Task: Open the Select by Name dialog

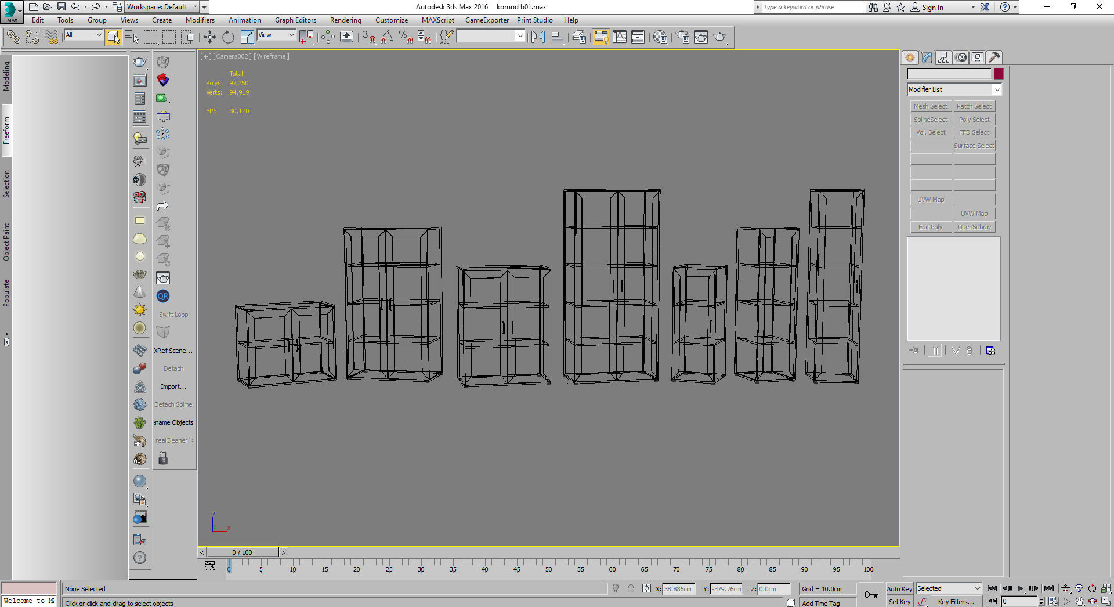Action: point(132,37)
